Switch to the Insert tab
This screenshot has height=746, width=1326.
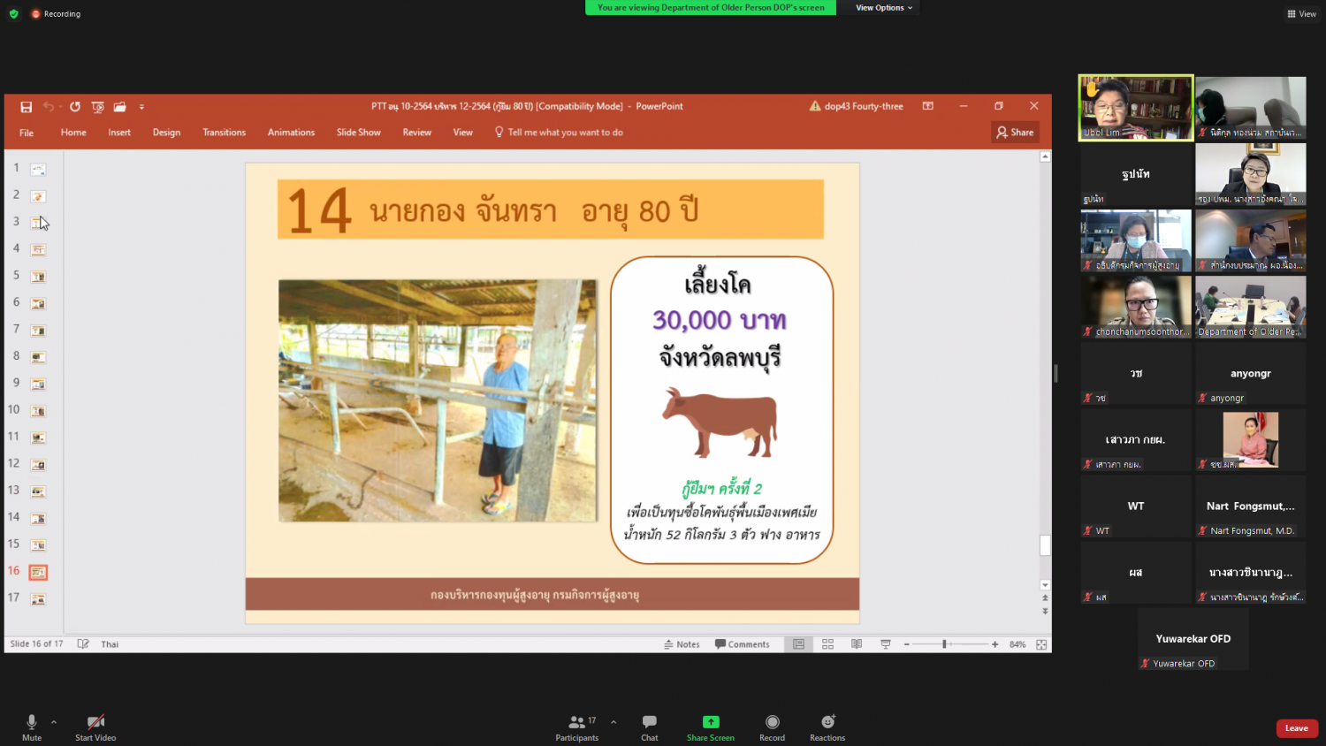point(119,133)
